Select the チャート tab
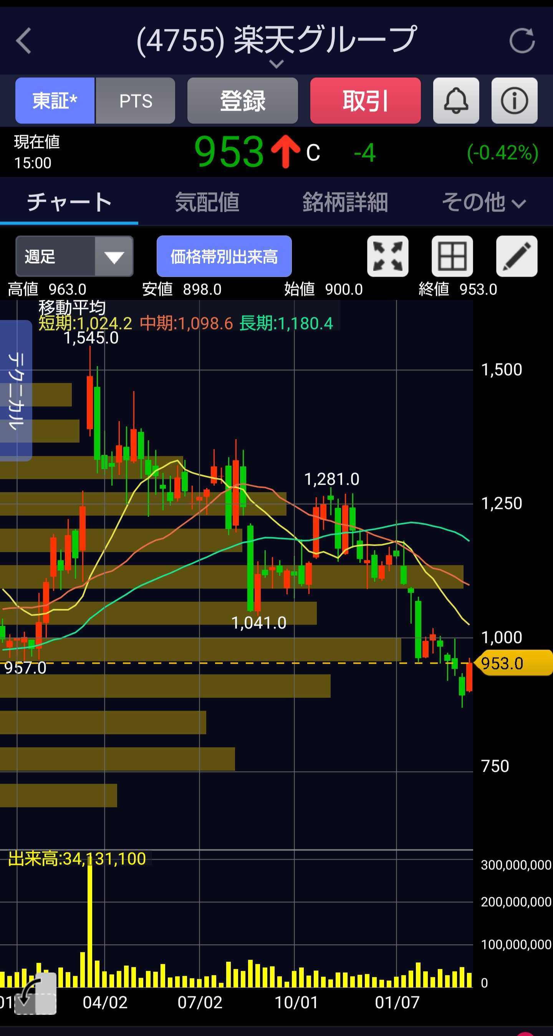Image resolution: width=553 pixels, height=1036 pixels. [x=69, y=202]
